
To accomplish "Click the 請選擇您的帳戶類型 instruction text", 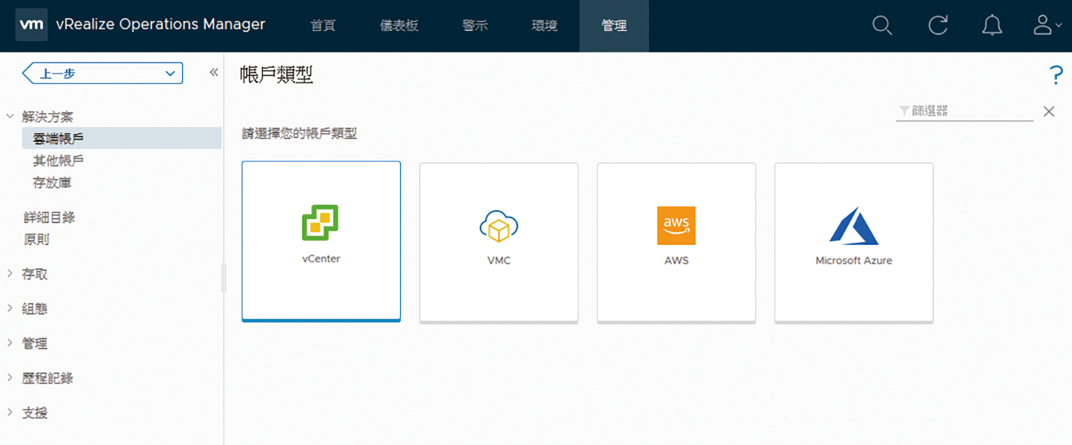I will (300, 134).
